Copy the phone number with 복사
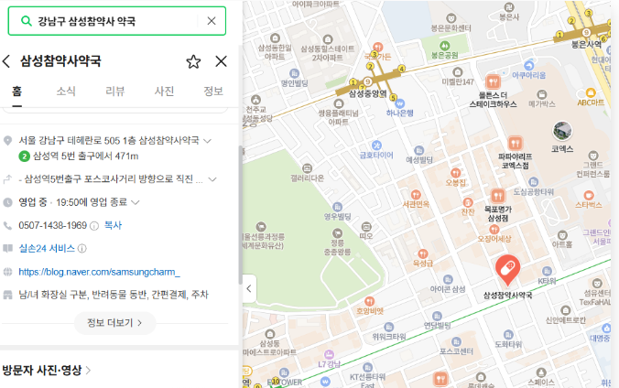This screenshot has width=619, height=388. coord(113,225)
